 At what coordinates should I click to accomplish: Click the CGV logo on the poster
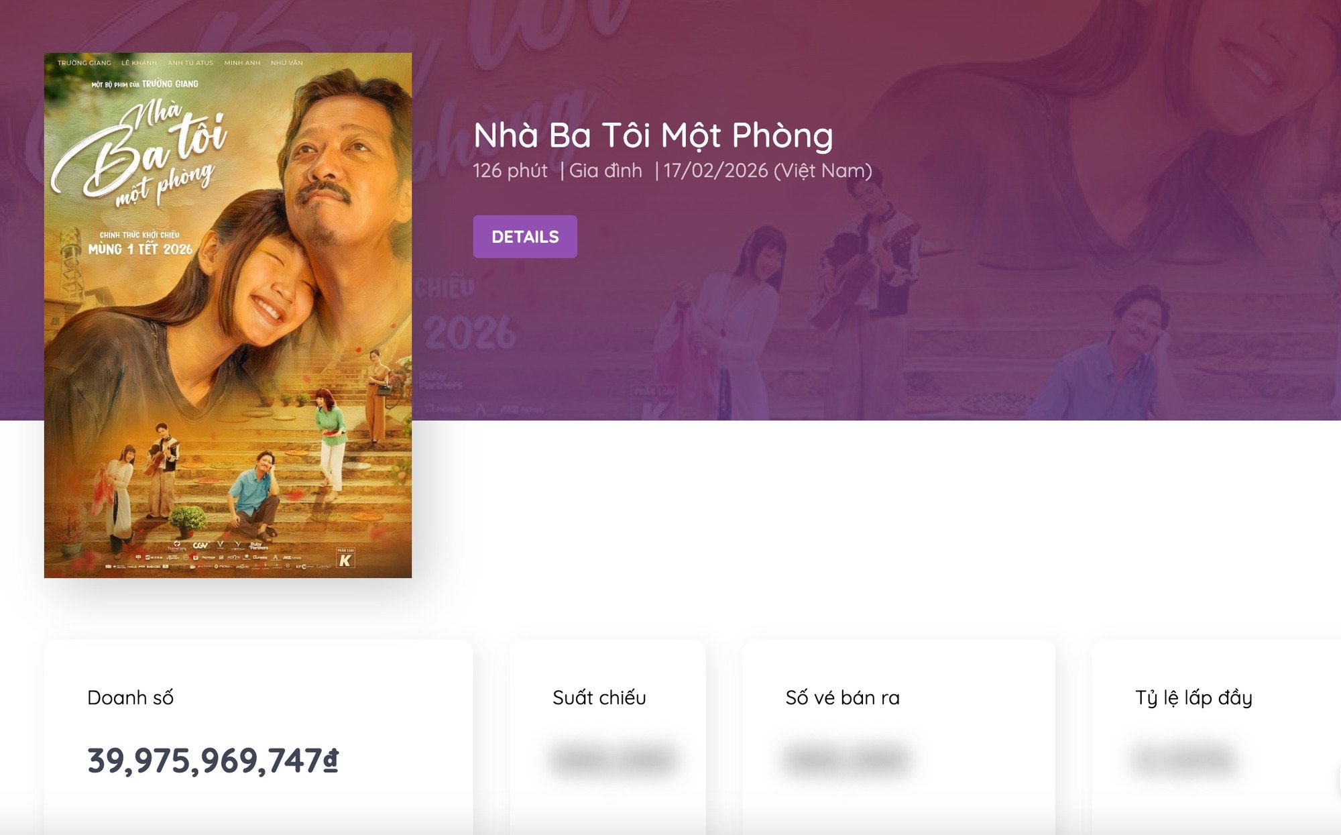200,545
